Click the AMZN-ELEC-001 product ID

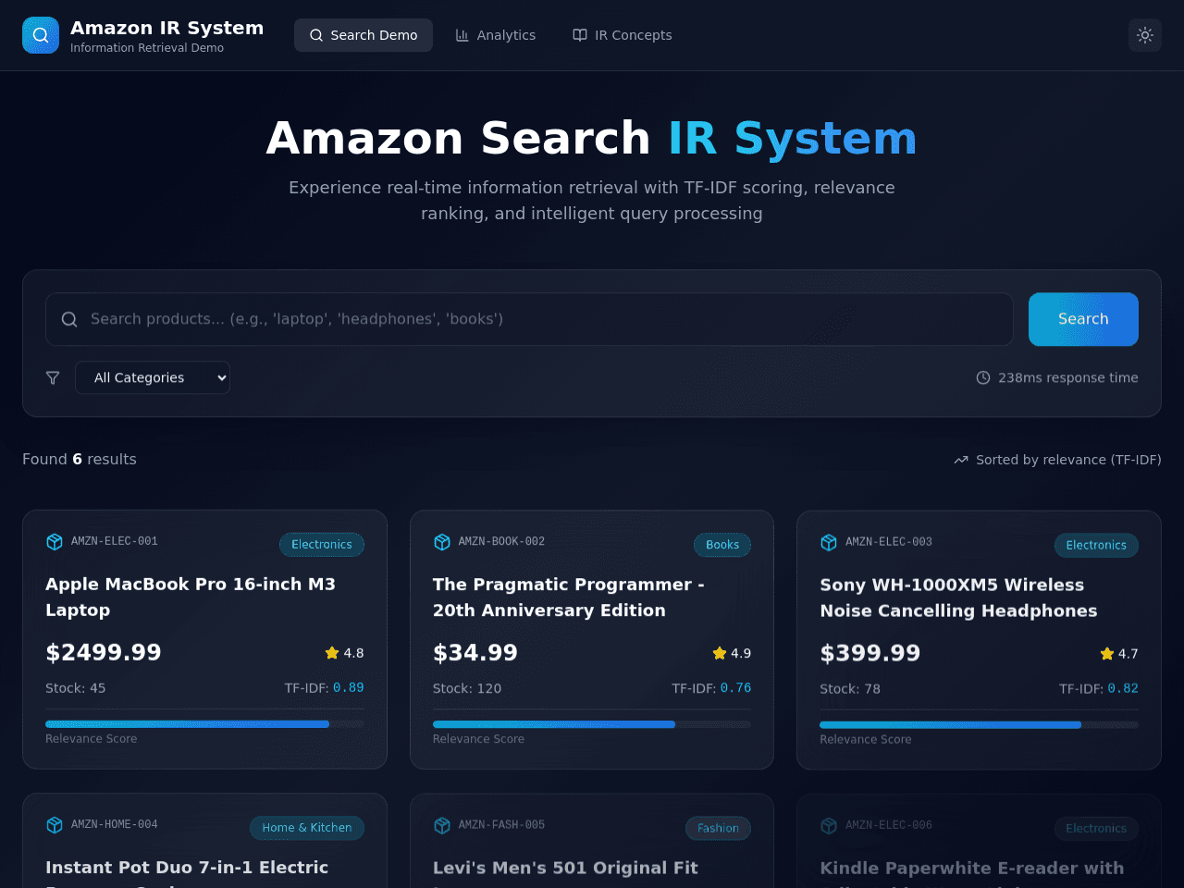[x=115, y=541]
